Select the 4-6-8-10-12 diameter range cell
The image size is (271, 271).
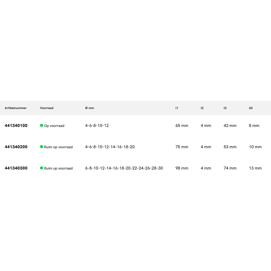pyautogui.click(x=97, y=126)
